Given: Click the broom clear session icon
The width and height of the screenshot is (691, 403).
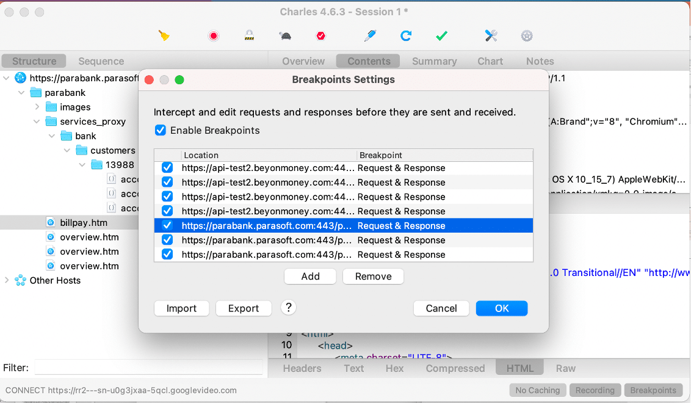Looking at the screenshot, I should click(x=164, y=36).
